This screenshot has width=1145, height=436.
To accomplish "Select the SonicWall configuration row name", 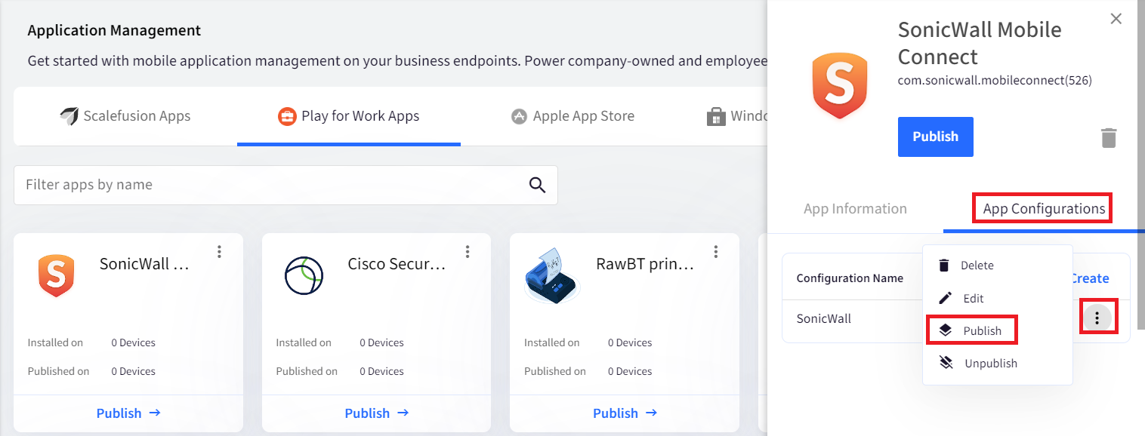I will pos(823,318).
